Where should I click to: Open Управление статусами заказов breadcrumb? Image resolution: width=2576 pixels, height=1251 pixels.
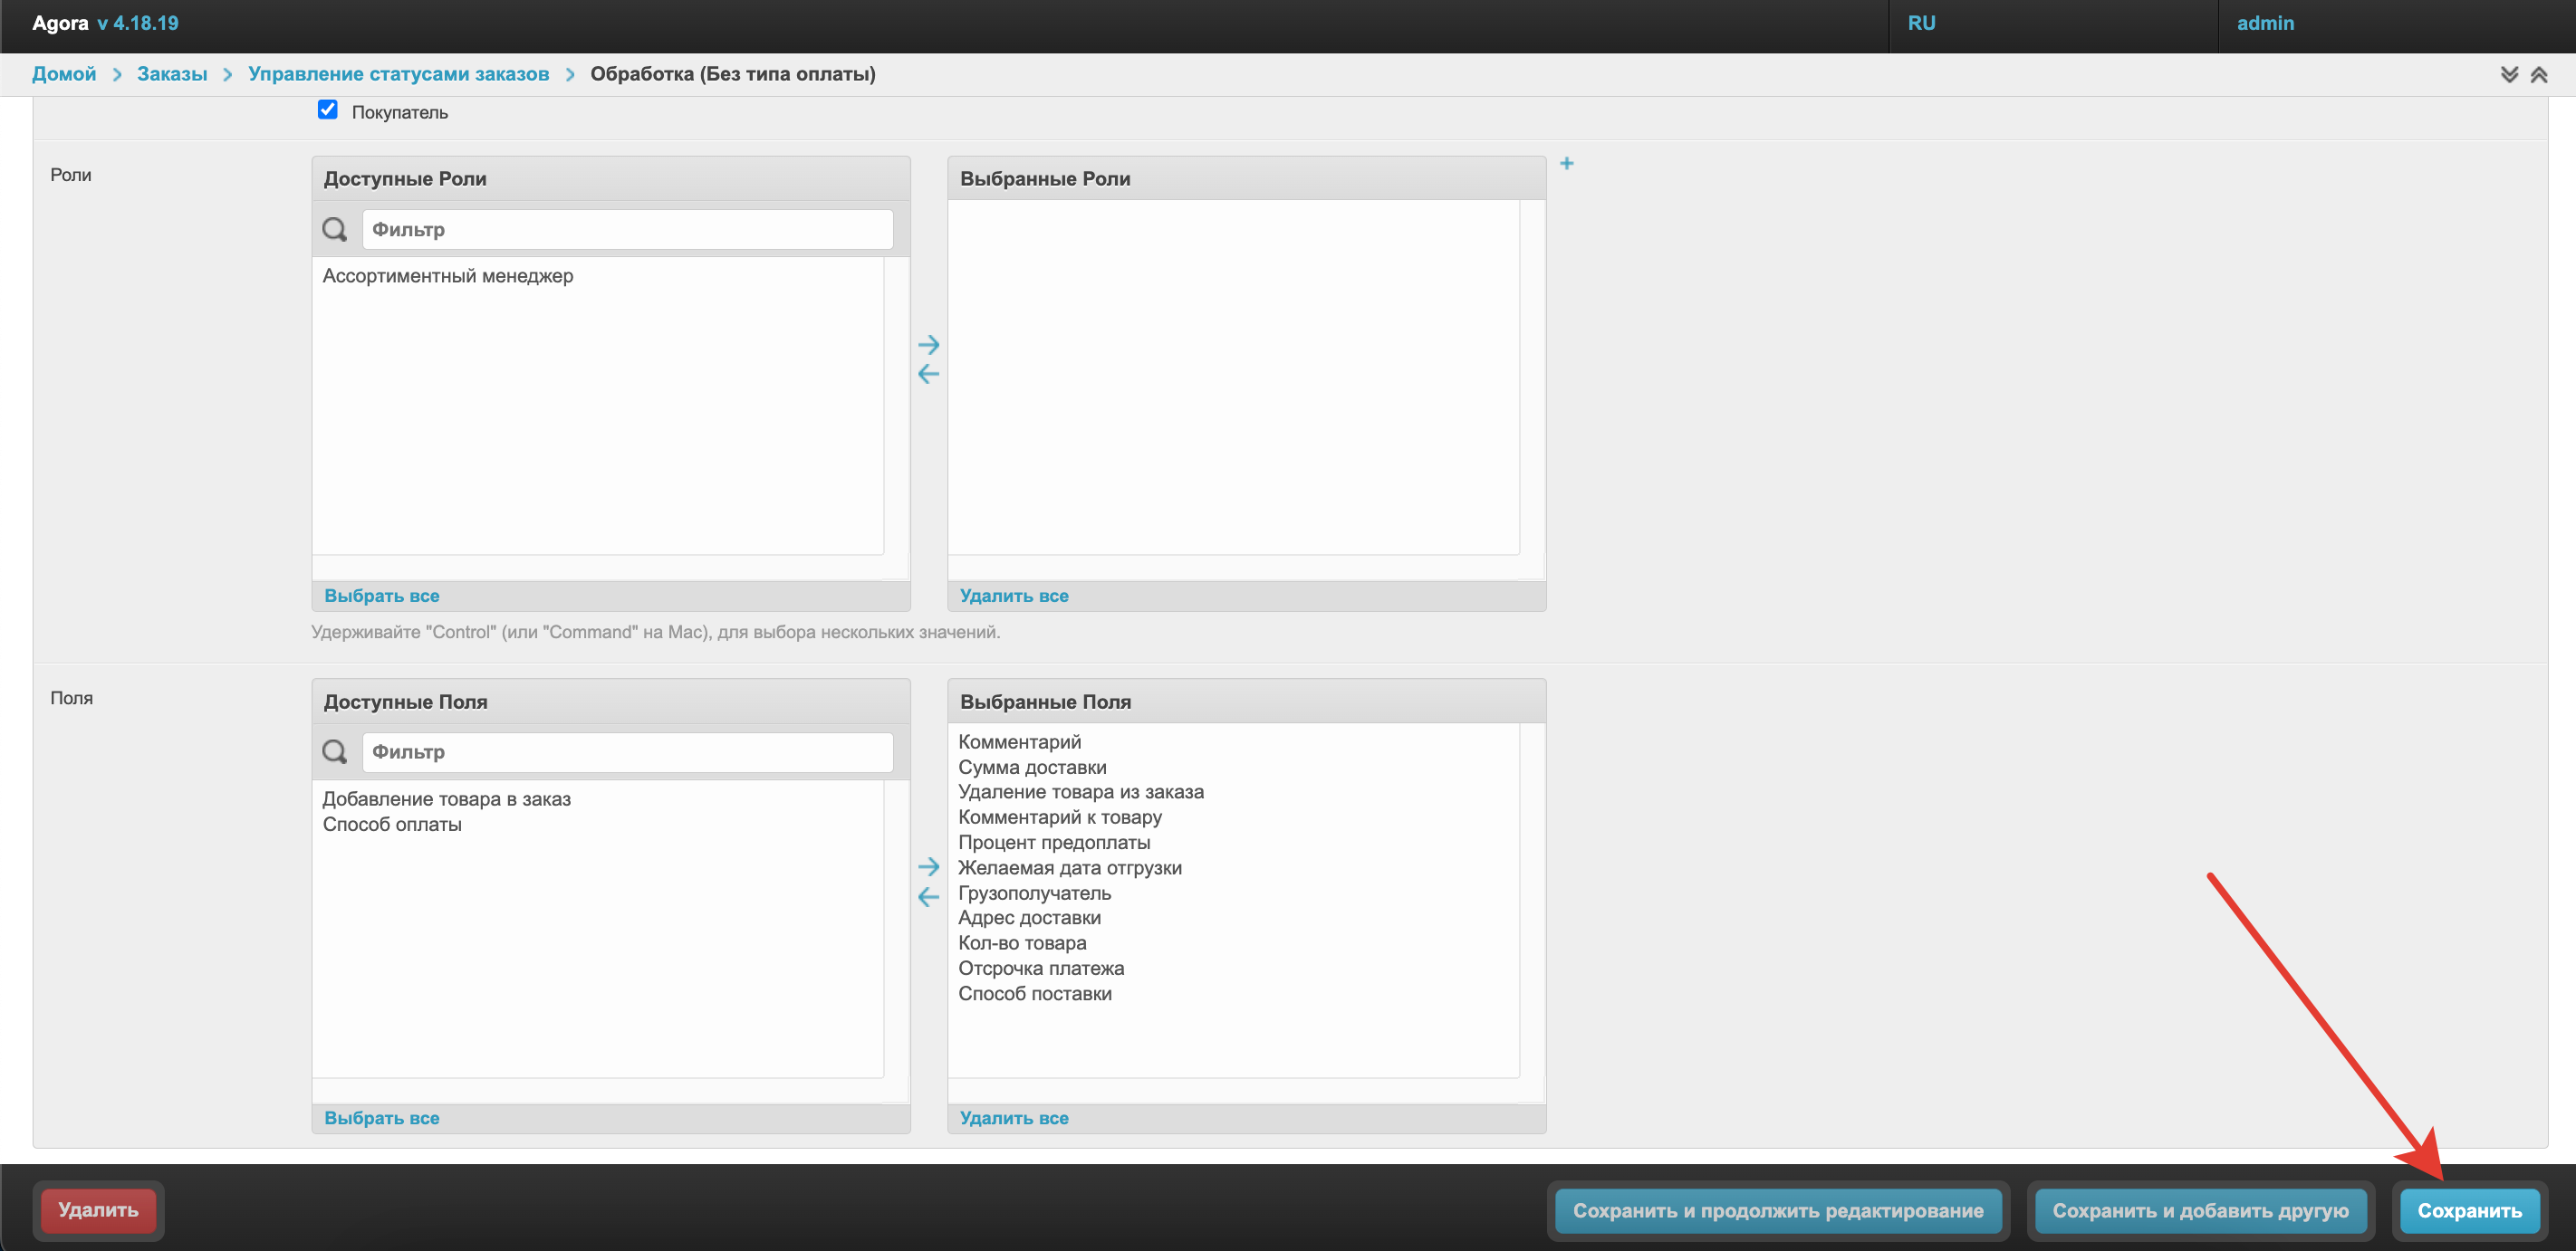(398, 74)
